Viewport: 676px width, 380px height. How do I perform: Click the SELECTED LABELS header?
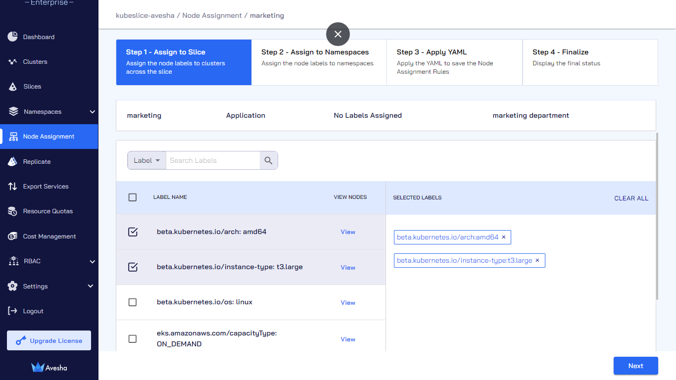417,197
